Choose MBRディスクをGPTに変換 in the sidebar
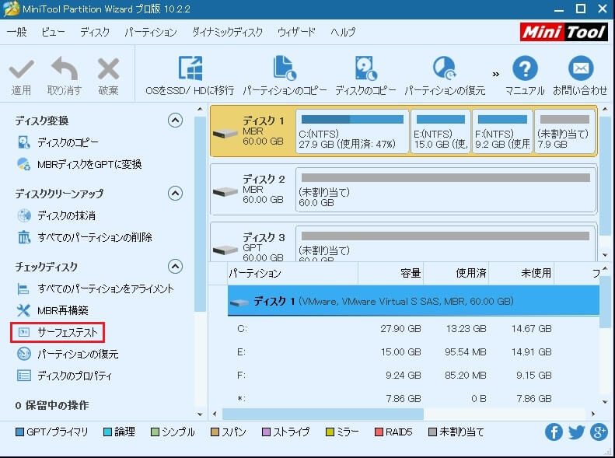This screenshot has width=615, height=458. point(89,164)
